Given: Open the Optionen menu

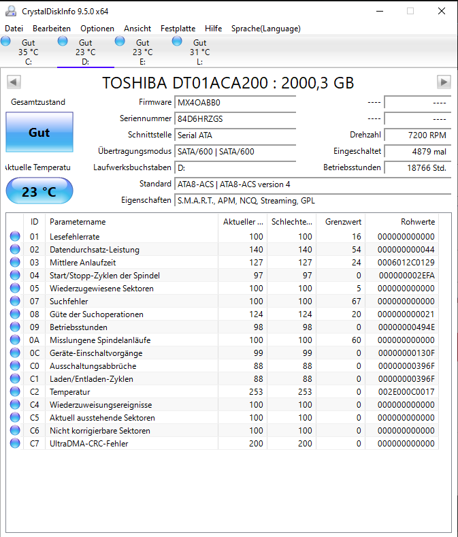Looking at the screenshot, I should [x=97, y=29].
